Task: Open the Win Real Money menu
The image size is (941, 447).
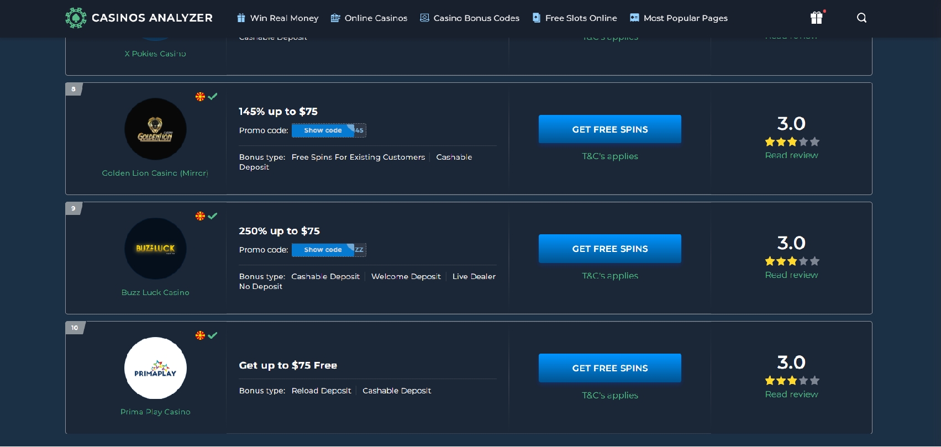Action: click(x=278, y=18)
